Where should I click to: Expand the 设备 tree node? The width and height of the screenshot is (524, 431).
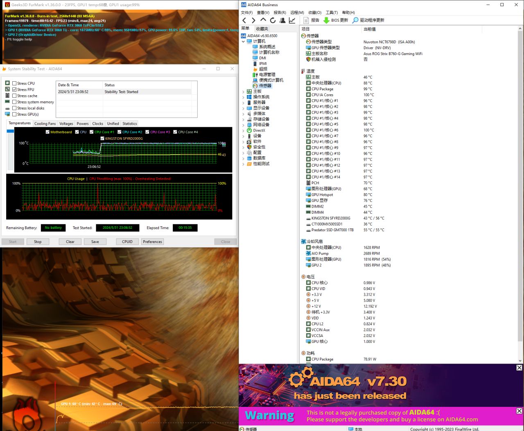click(x=243, y=136)
